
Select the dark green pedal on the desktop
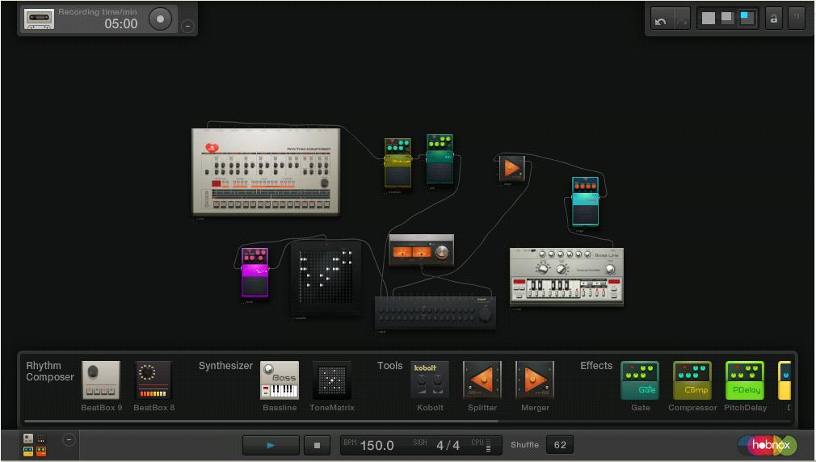tap(440, 158)
